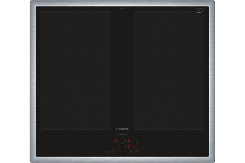Select the zone showing power level 8
245x163 pixels.
[115, 141]
